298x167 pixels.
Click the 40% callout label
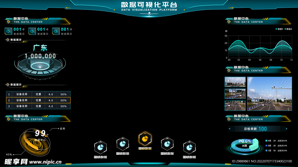pos(9,155)
